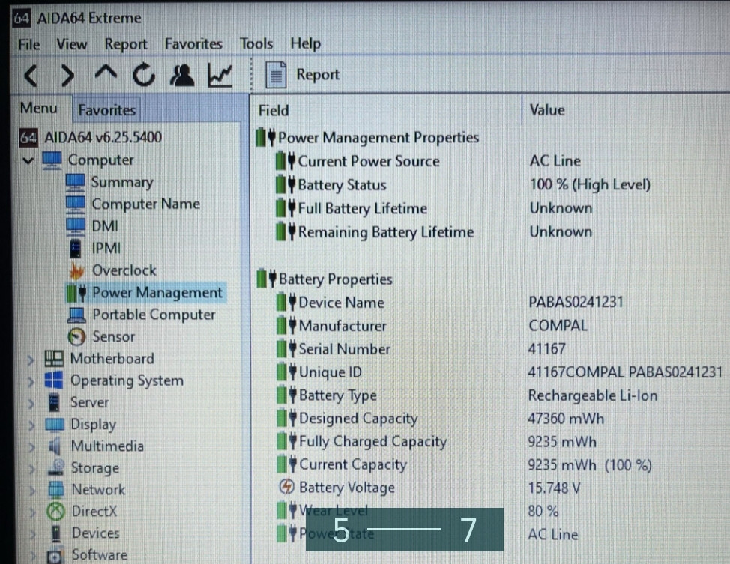Collapse the Computer tree branch

(x=28, y=160)
